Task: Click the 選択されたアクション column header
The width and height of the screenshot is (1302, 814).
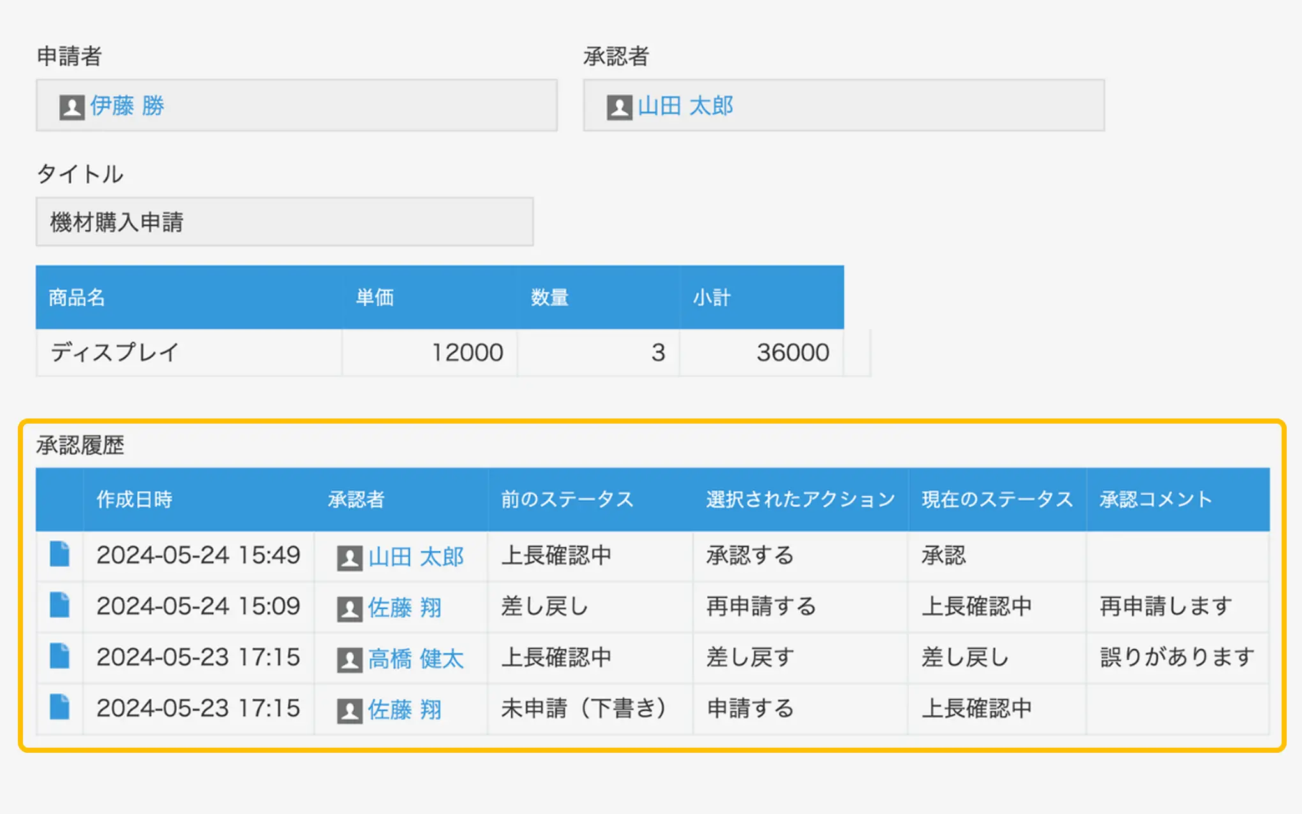Action: click(800, 499)
